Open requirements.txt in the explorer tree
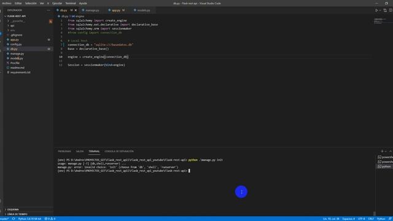Screen dimensions: 393x221 (x=20, y=72)
